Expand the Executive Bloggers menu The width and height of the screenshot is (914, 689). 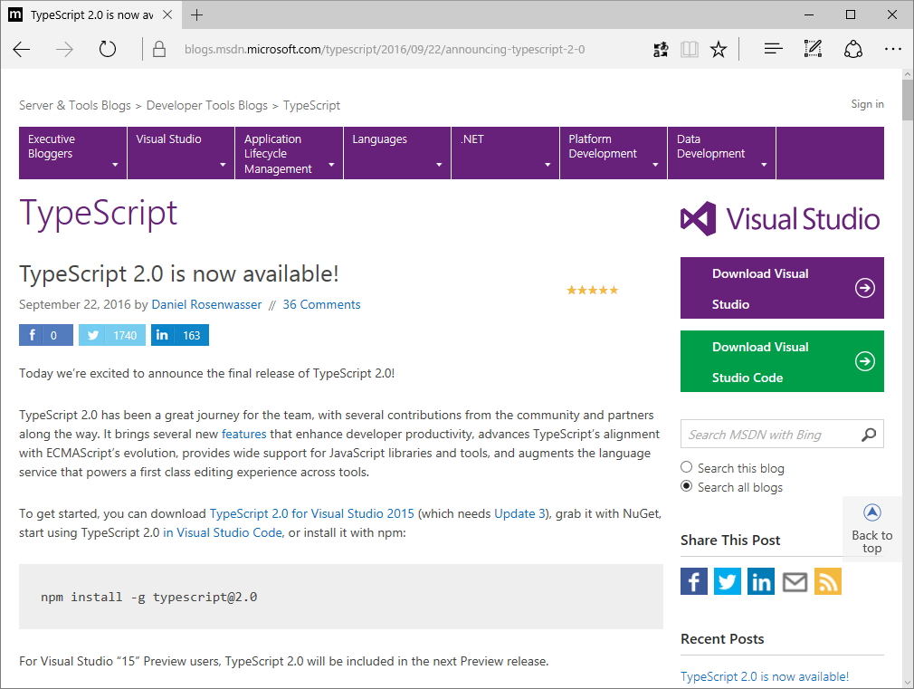coord(73,153)
